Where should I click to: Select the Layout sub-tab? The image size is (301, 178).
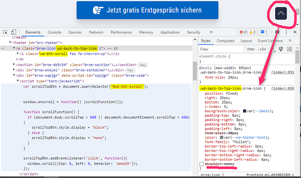[x=246, y=41]
